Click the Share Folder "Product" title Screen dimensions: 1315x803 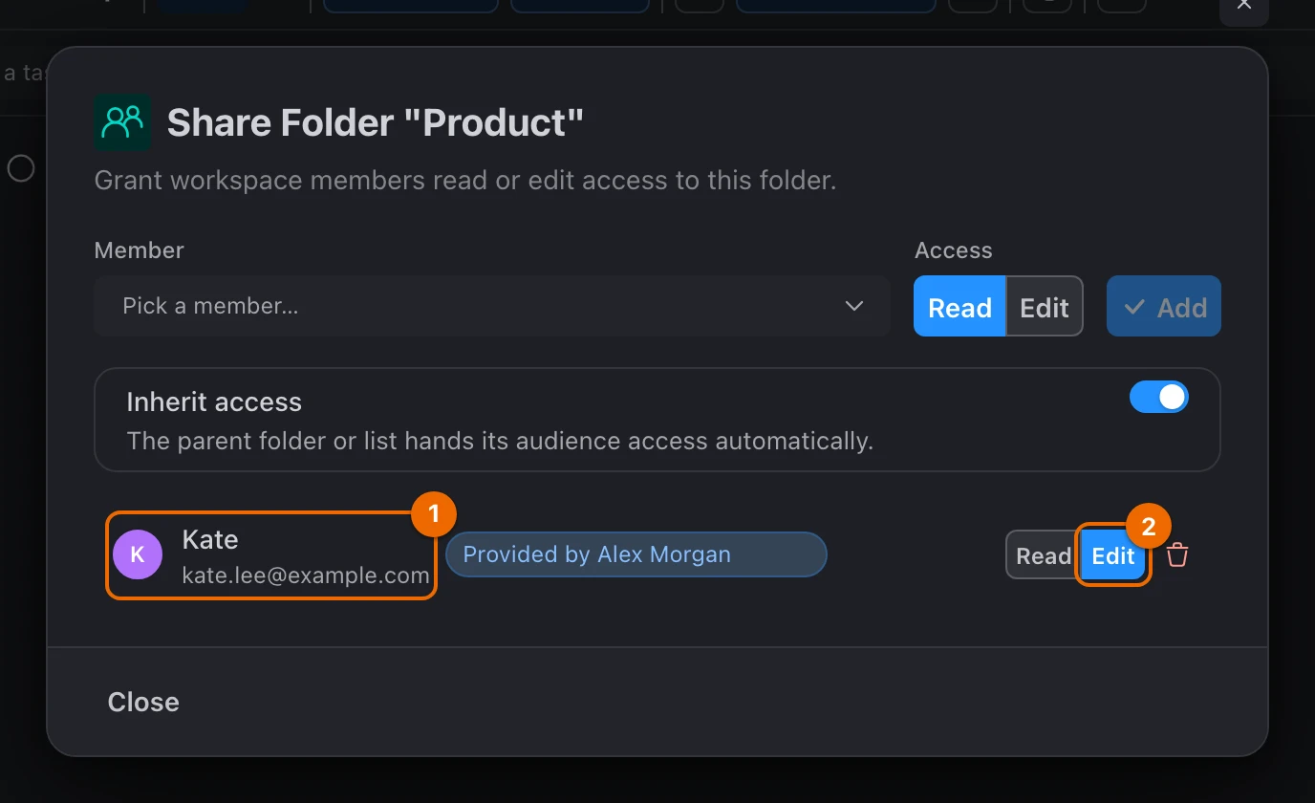pos(376,122)
